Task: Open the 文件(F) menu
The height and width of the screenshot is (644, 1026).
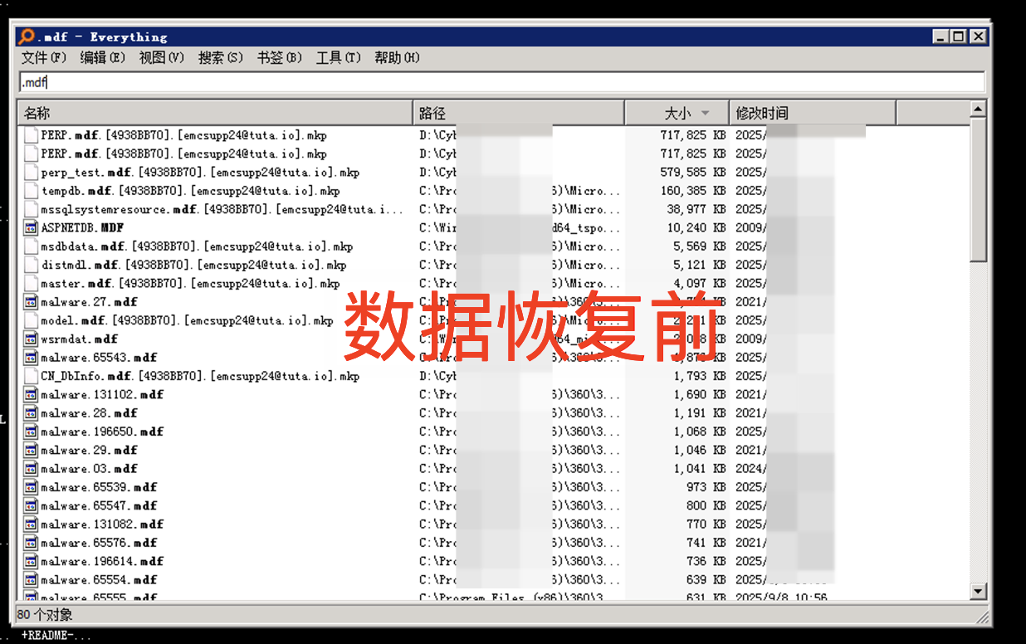Action: pos(43,57)
